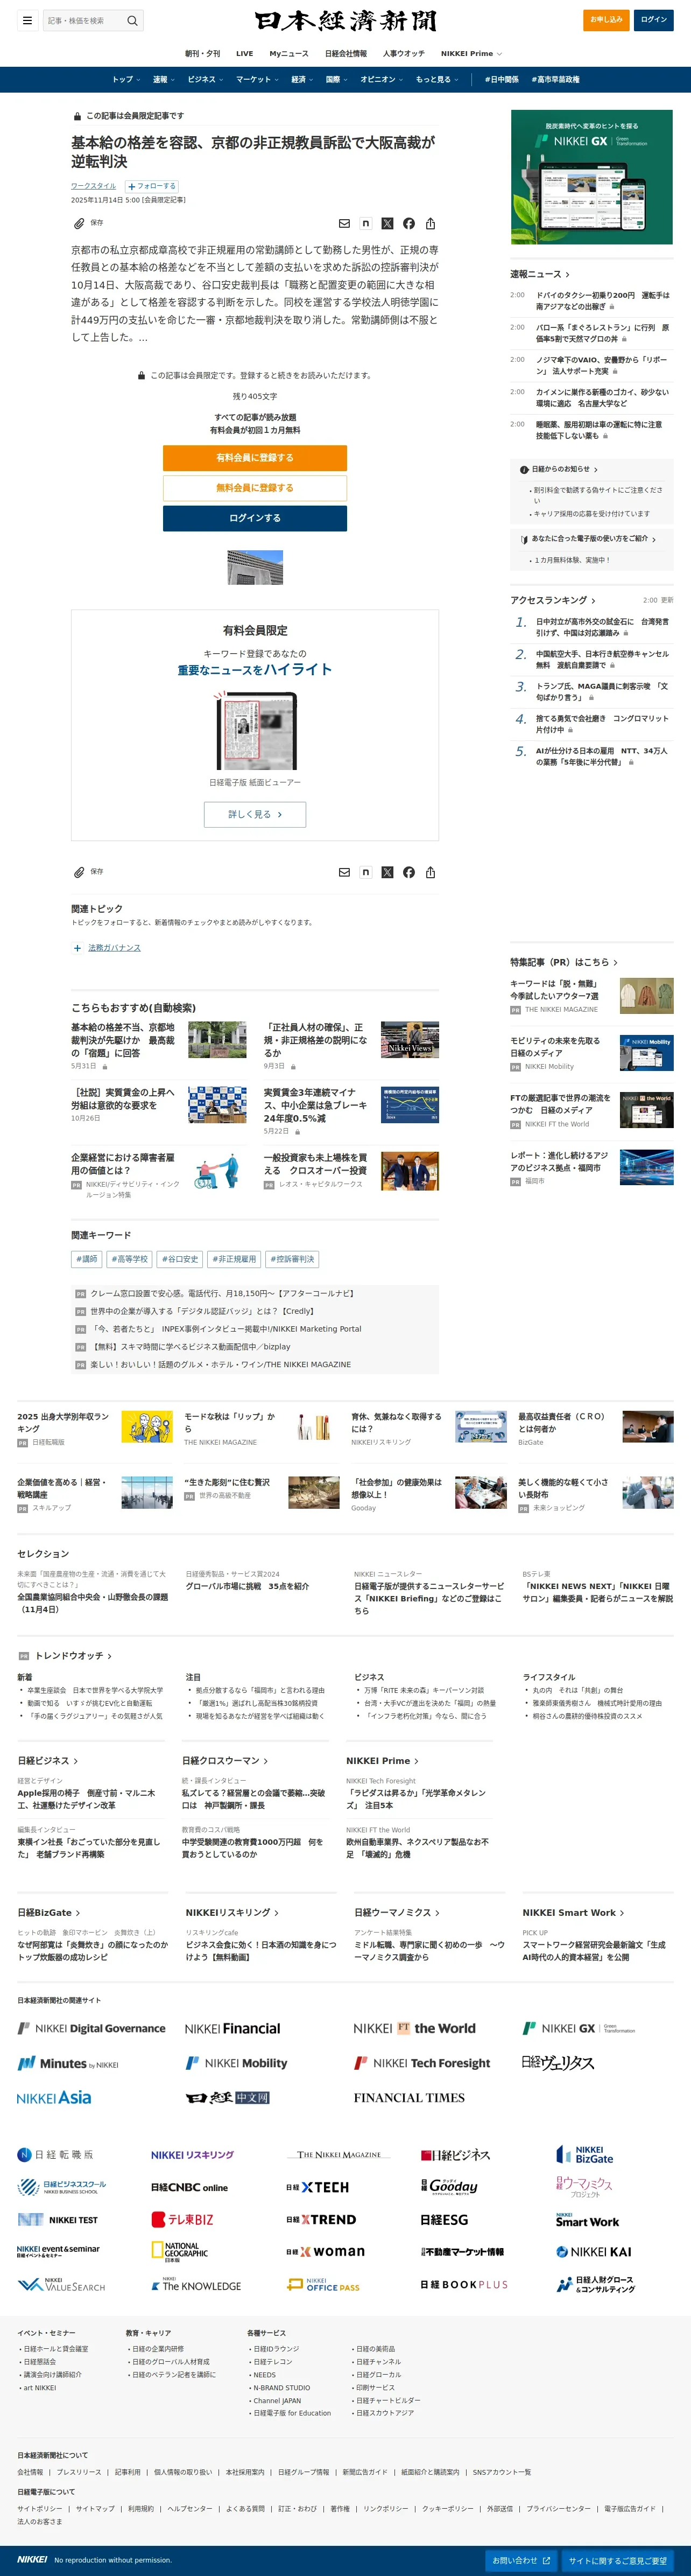Image resolution: width=691 pixels, height=2576 pixels.
Task: Open the FINANCIAL TIMES logo link
Action: click(x=409, y=2097)
